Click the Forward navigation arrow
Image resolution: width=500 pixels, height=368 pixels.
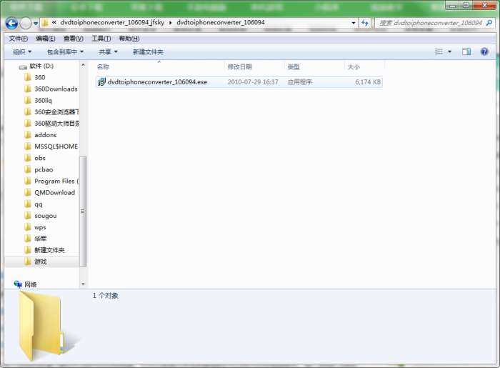pyautogui.click(x=26, y=24)
